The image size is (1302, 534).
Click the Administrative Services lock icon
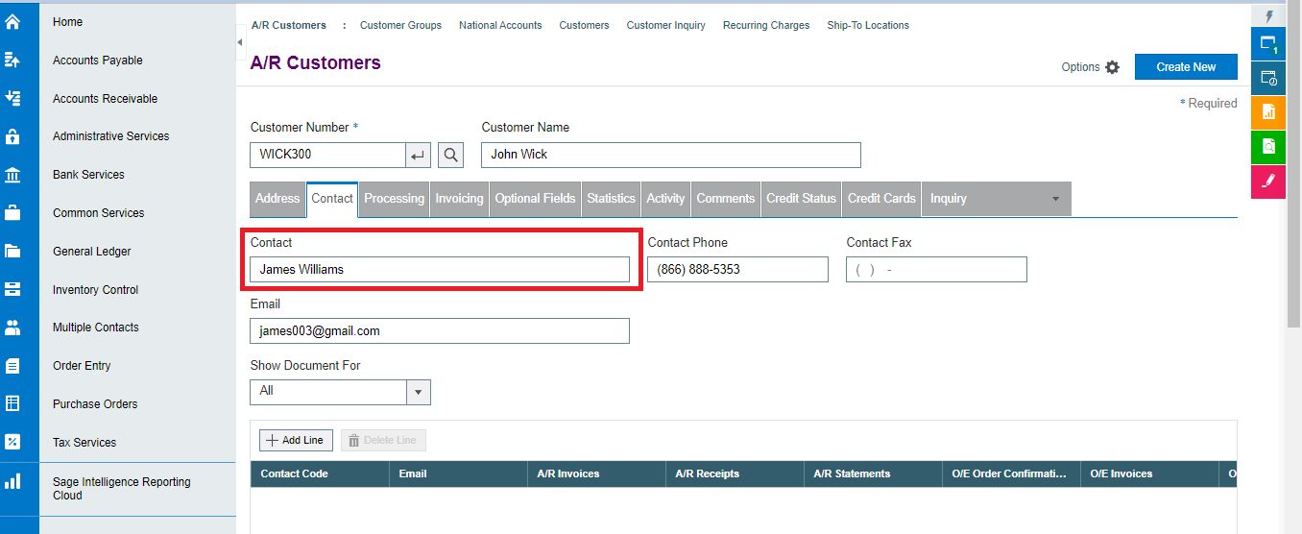coord(12,136)
